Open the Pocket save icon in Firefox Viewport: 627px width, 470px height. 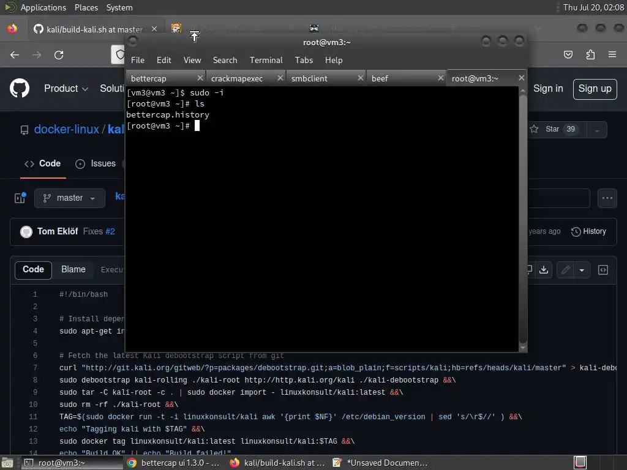(x=568, y=54)
